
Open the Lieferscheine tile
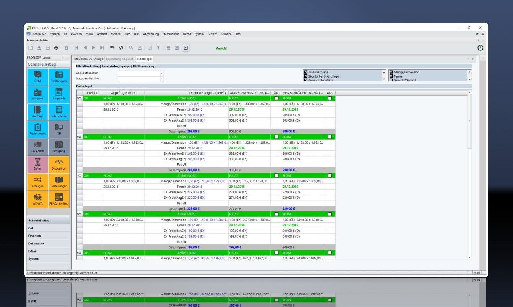click(x=59, y=112)
